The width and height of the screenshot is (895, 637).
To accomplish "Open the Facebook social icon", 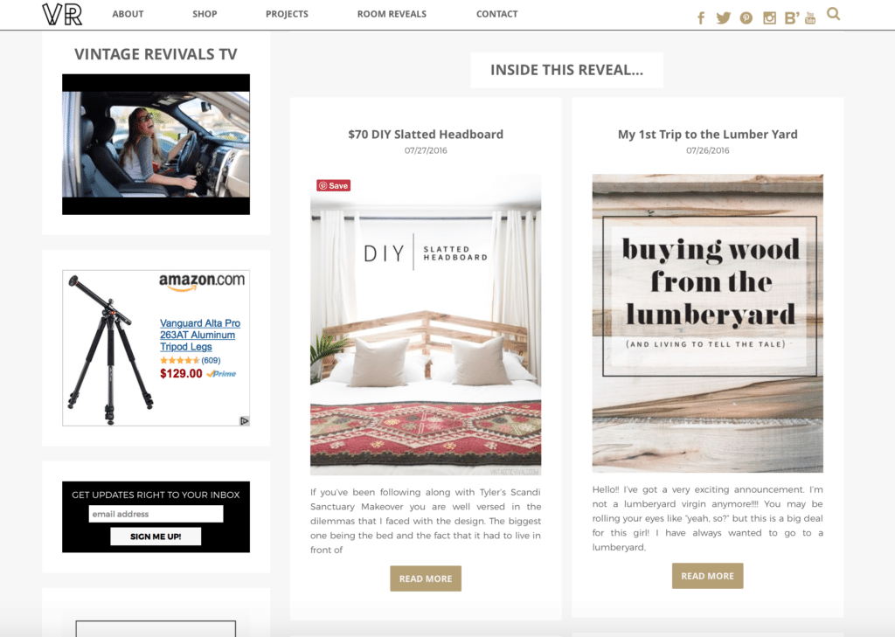I will tap(701, 18).
